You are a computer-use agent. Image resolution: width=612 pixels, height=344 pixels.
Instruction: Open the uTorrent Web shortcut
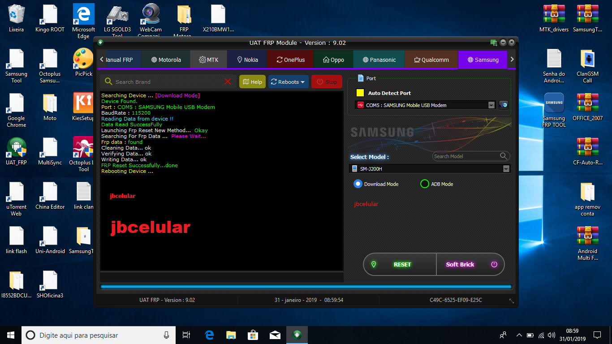click(x=17, y=199)
